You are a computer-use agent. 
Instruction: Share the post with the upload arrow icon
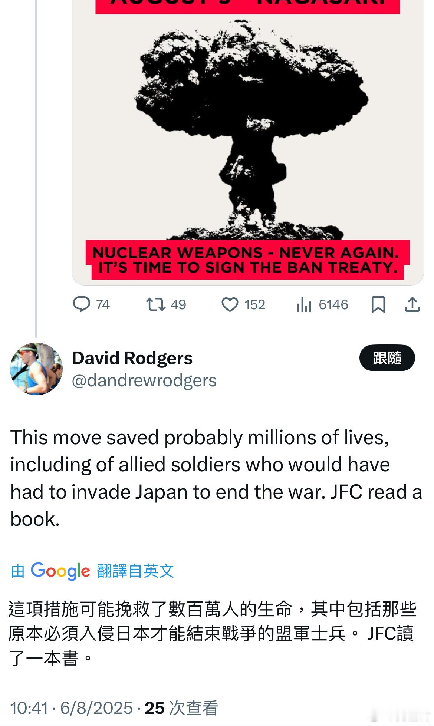[x=412, y=304]
